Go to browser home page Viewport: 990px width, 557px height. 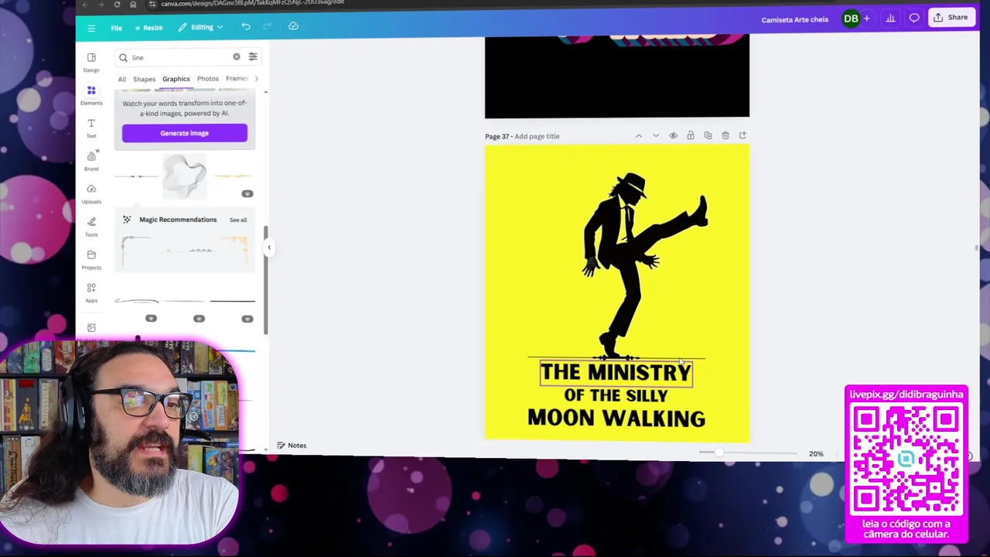(133, 5)
